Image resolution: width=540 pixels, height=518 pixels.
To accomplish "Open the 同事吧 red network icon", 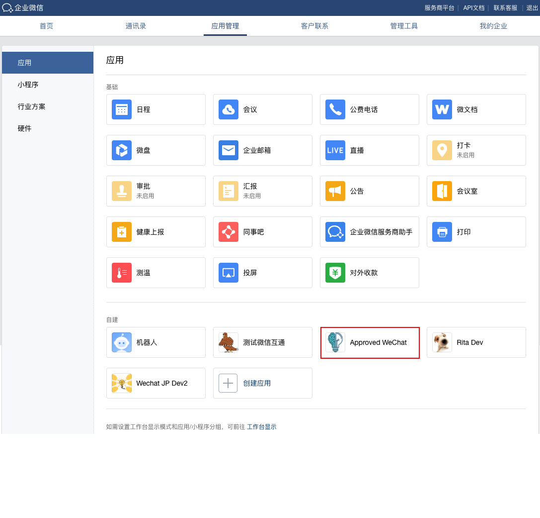I will point(229,232).
